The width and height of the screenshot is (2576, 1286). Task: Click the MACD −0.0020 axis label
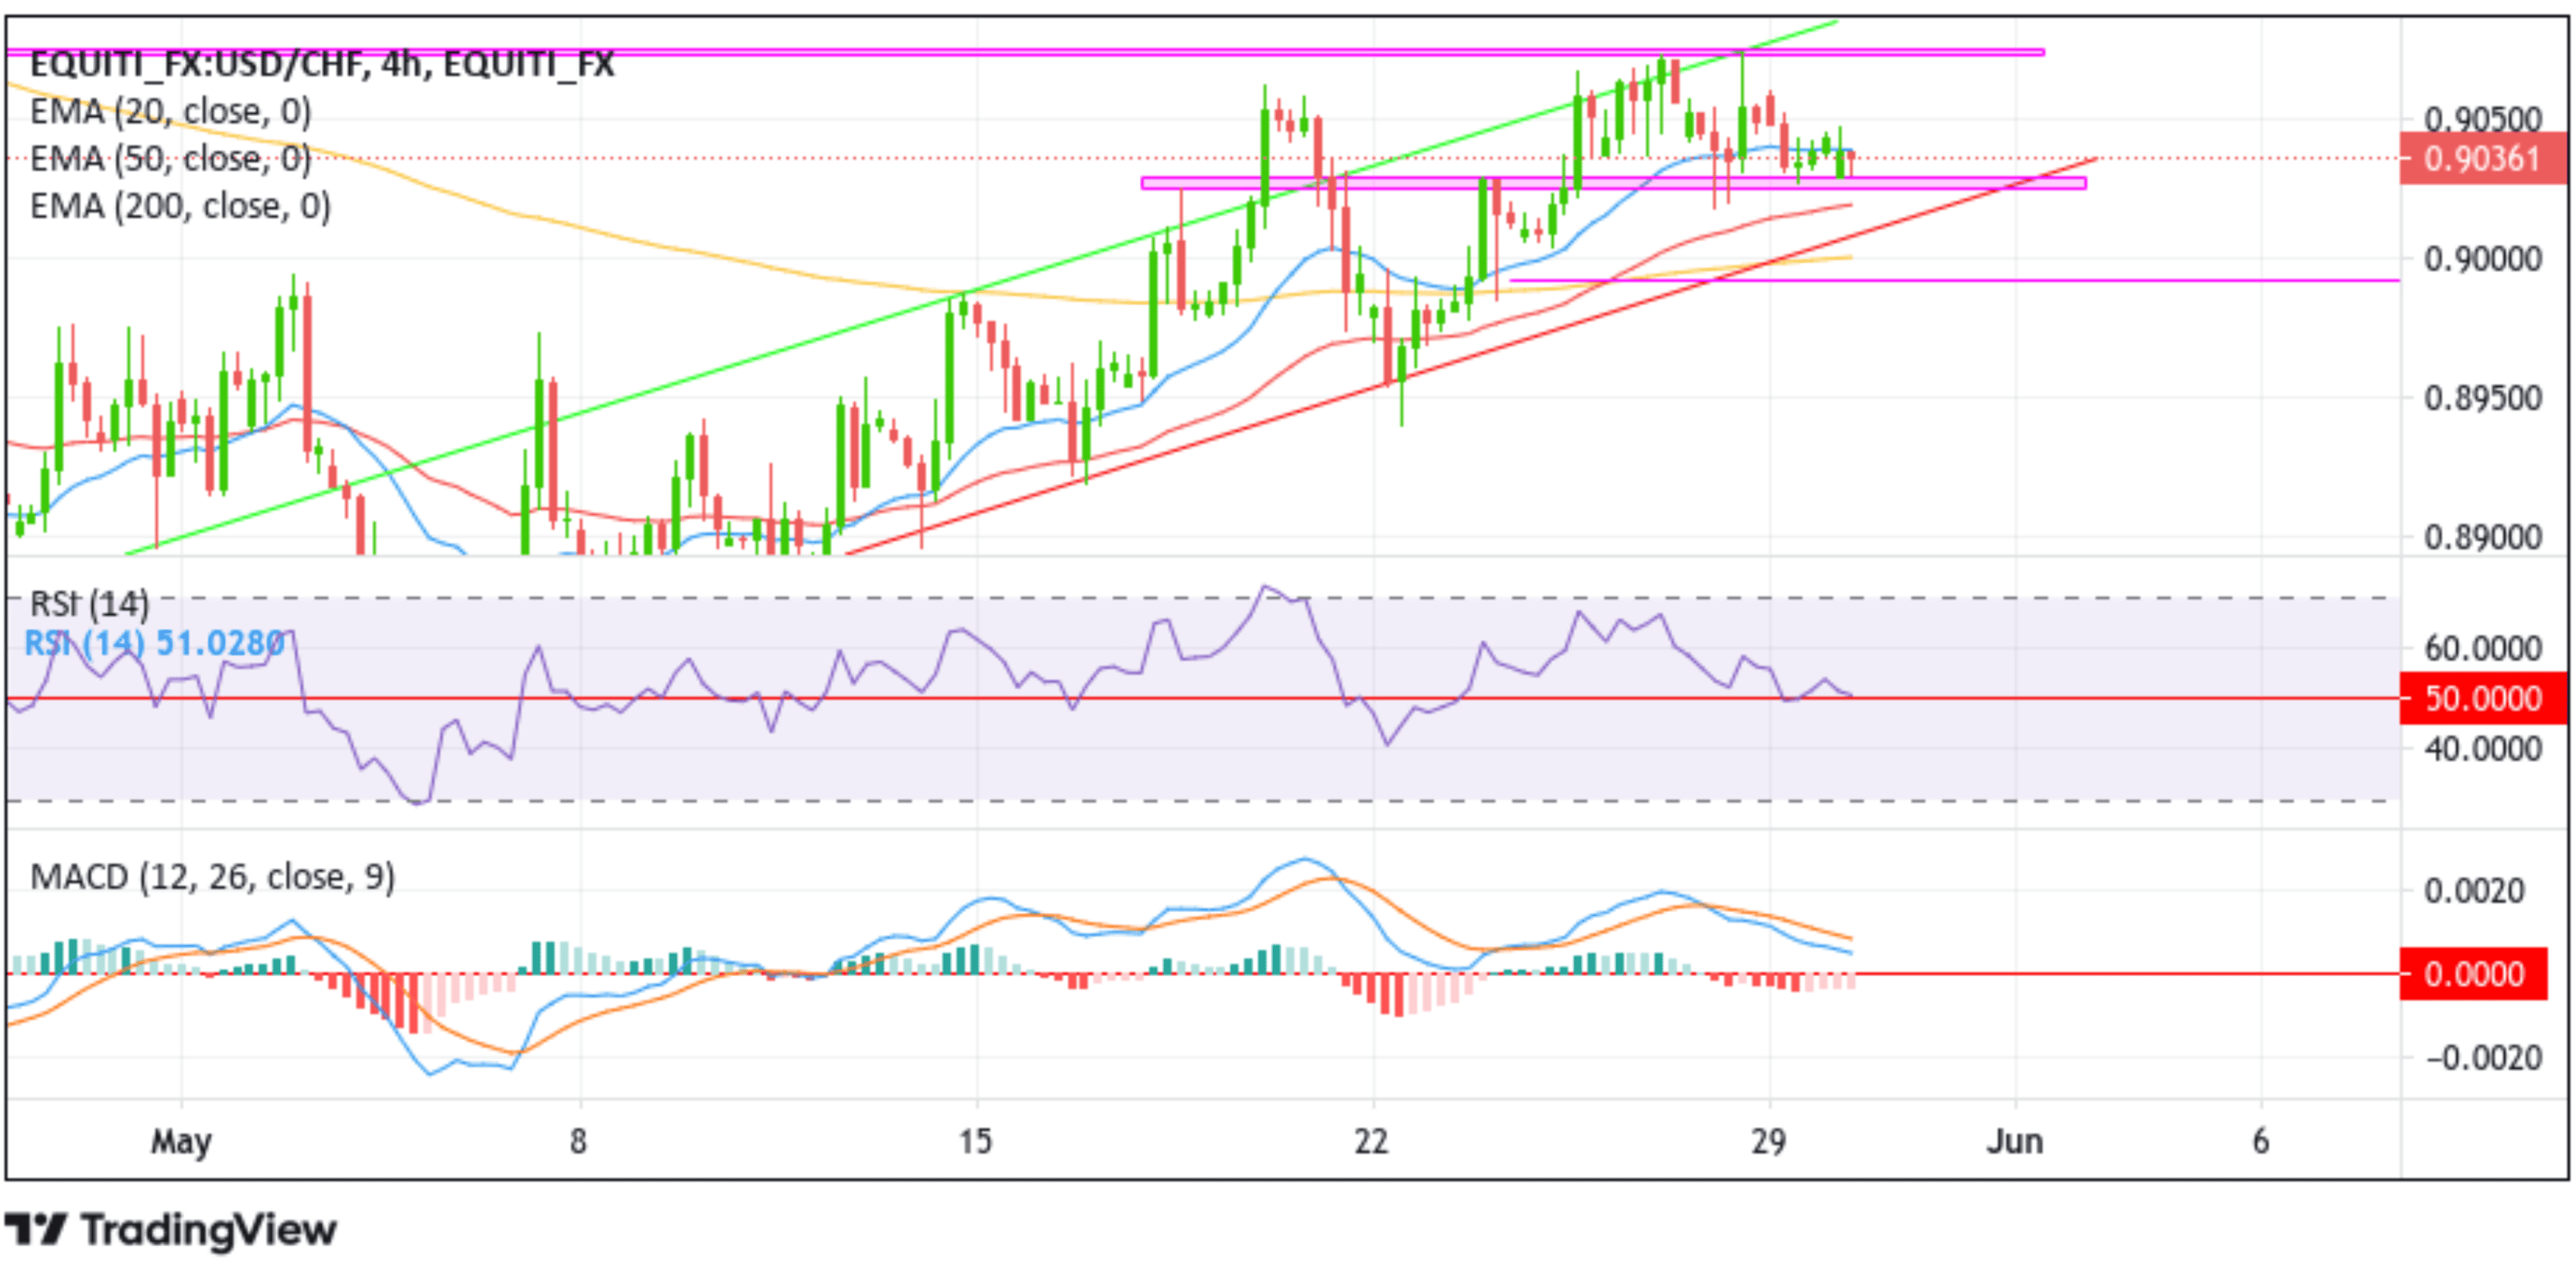click(x=2483, y=1057)
